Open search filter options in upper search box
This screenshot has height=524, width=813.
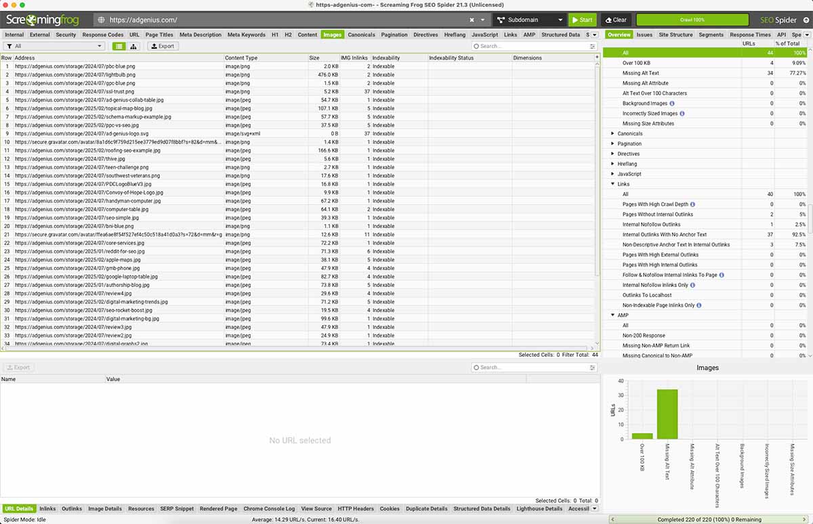tap(593, 46)
